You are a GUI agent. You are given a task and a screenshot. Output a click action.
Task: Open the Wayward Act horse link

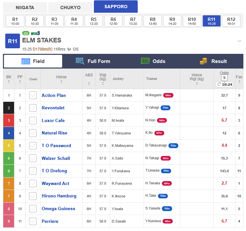point(55,183)
